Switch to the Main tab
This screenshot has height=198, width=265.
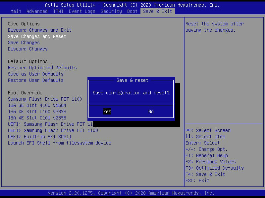click(16, 11)
